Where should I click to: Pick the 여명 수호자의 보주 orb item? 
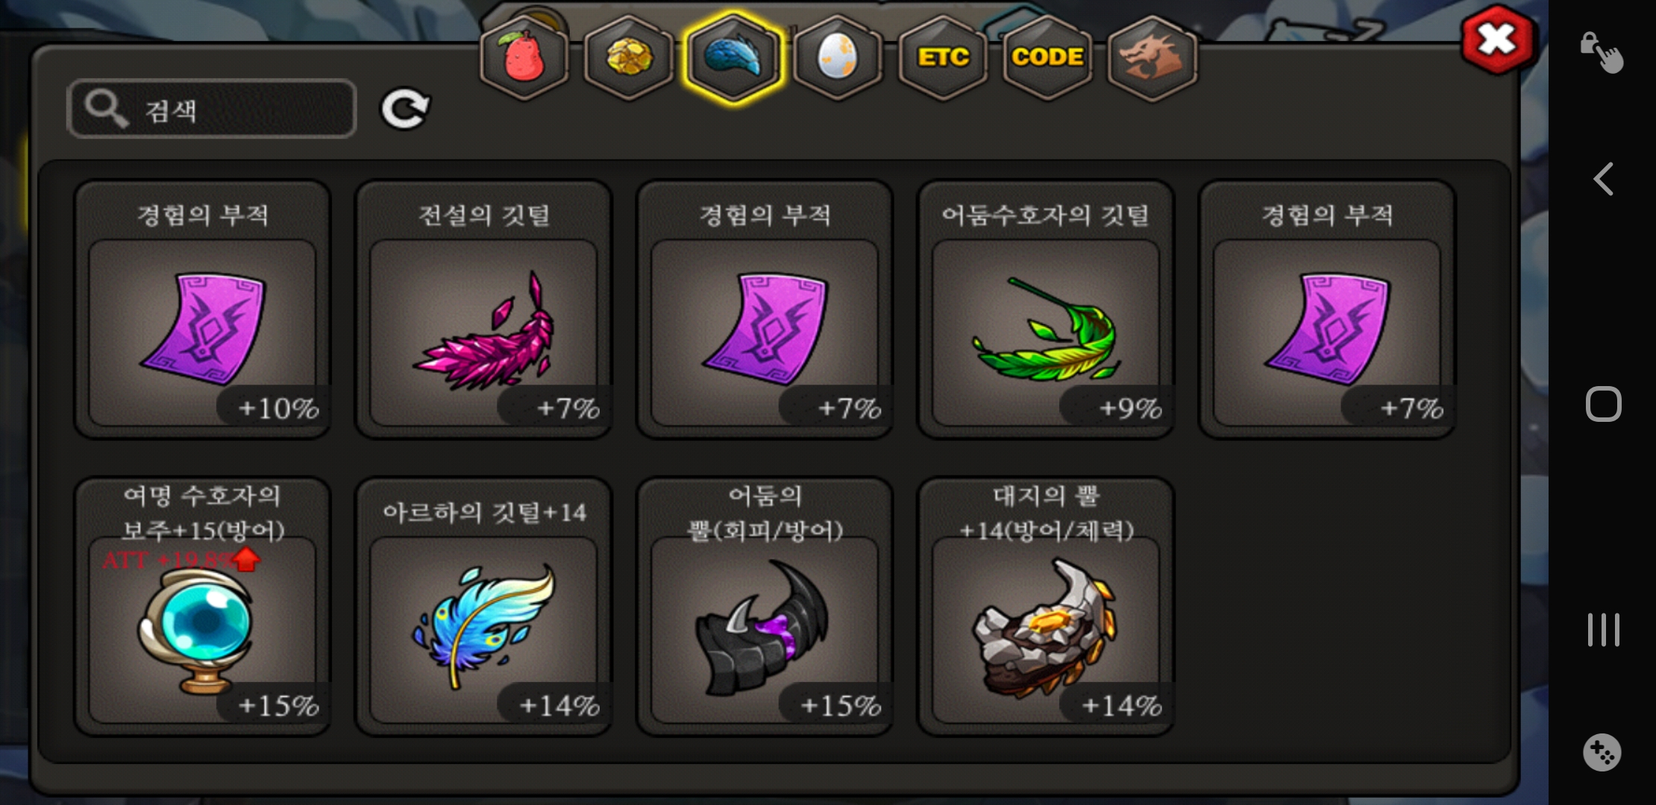coord(202,607)
